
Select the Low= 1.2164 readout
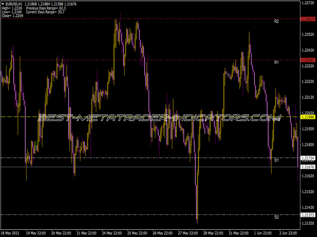click(12, 12)
